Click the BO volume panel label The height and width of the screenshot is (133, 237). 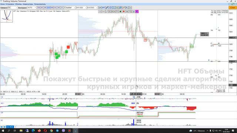2,120
